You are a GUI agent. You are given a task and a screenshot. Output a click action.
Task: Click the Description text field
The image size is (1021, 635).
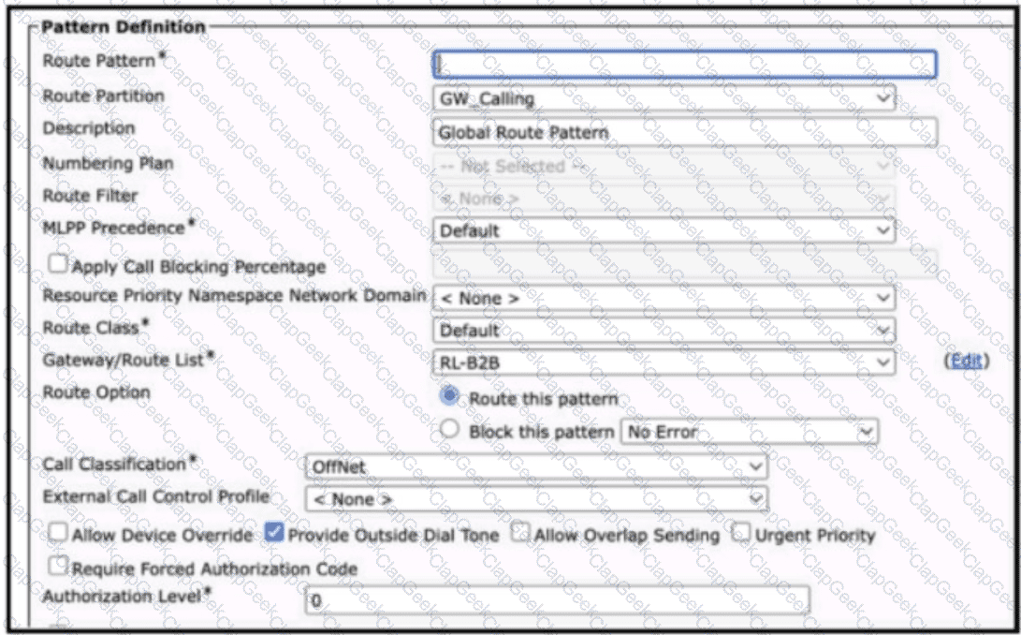[x=685, y=132]
